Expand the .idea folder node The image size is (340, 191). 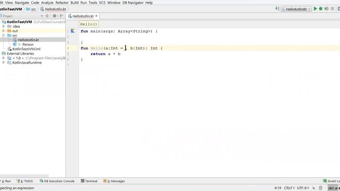tap(3, 27)
